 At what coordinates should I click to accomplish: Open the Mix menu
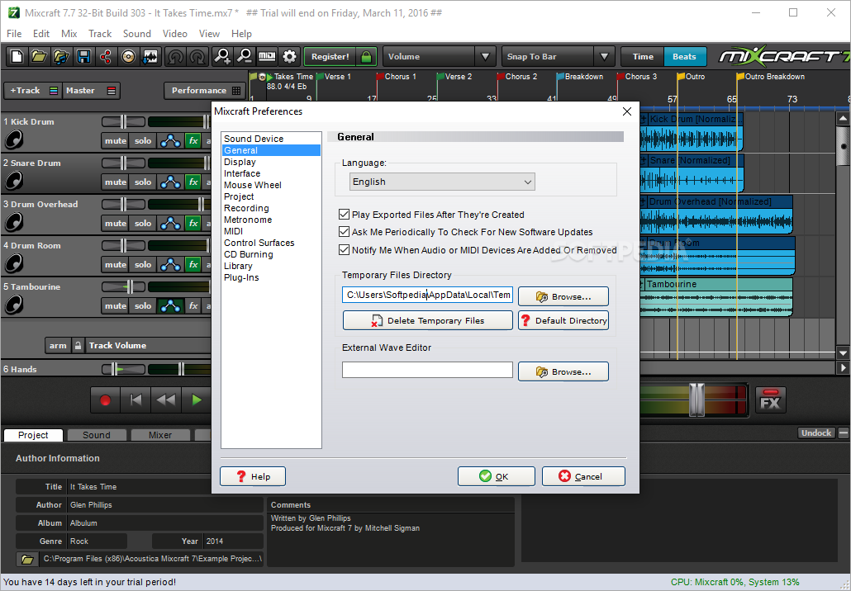[69, 34]
